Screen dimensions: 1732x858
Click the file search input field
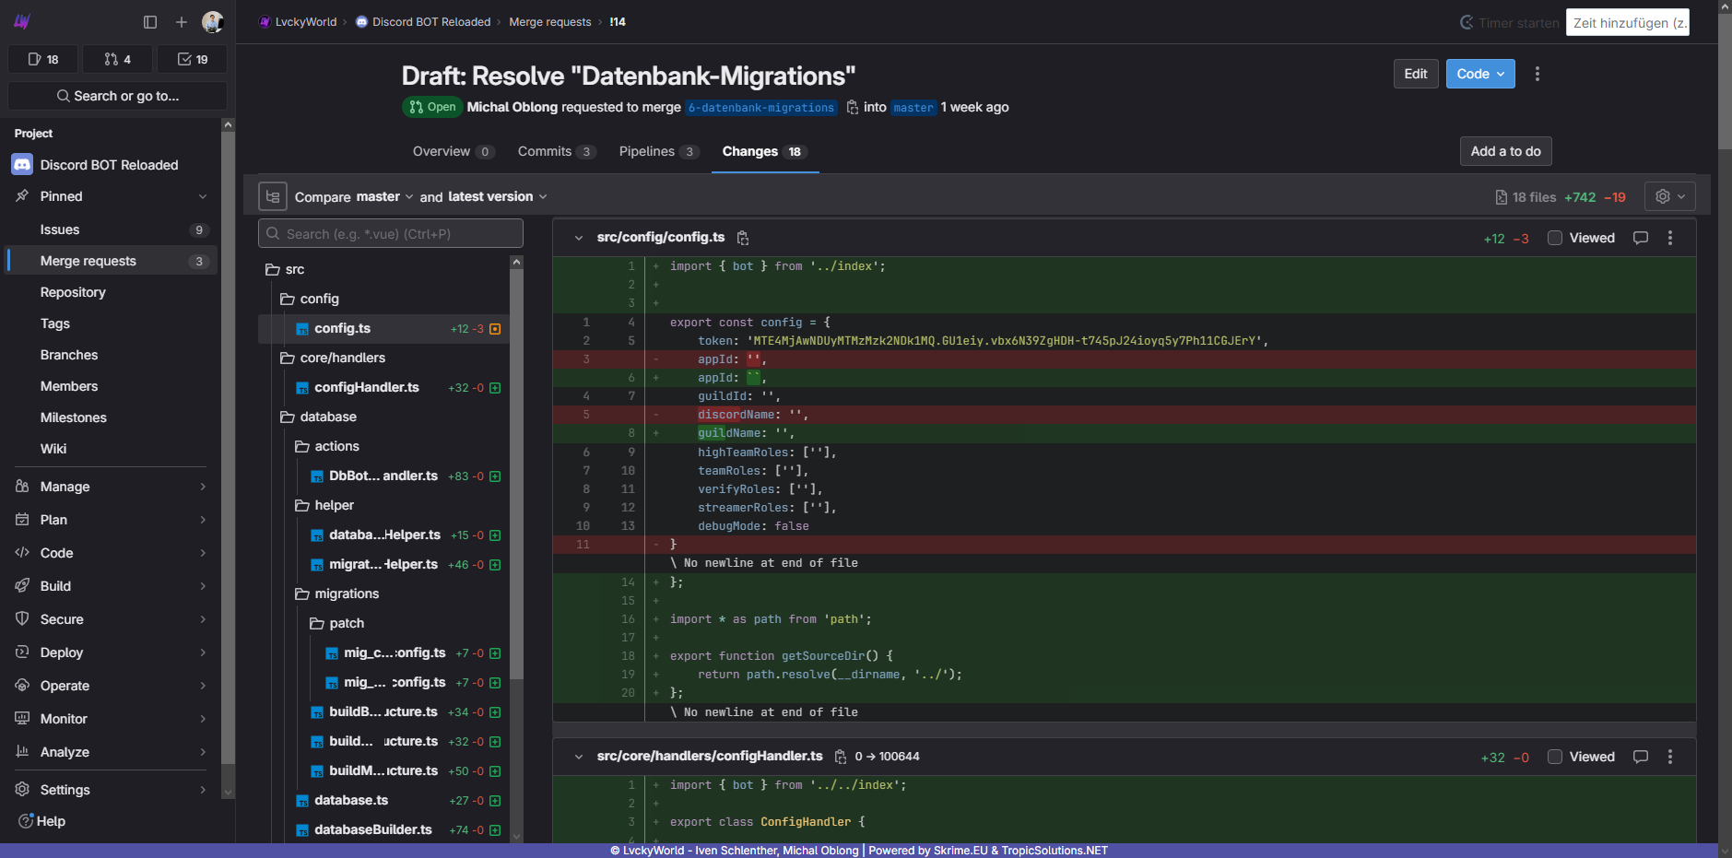(391, 234)
